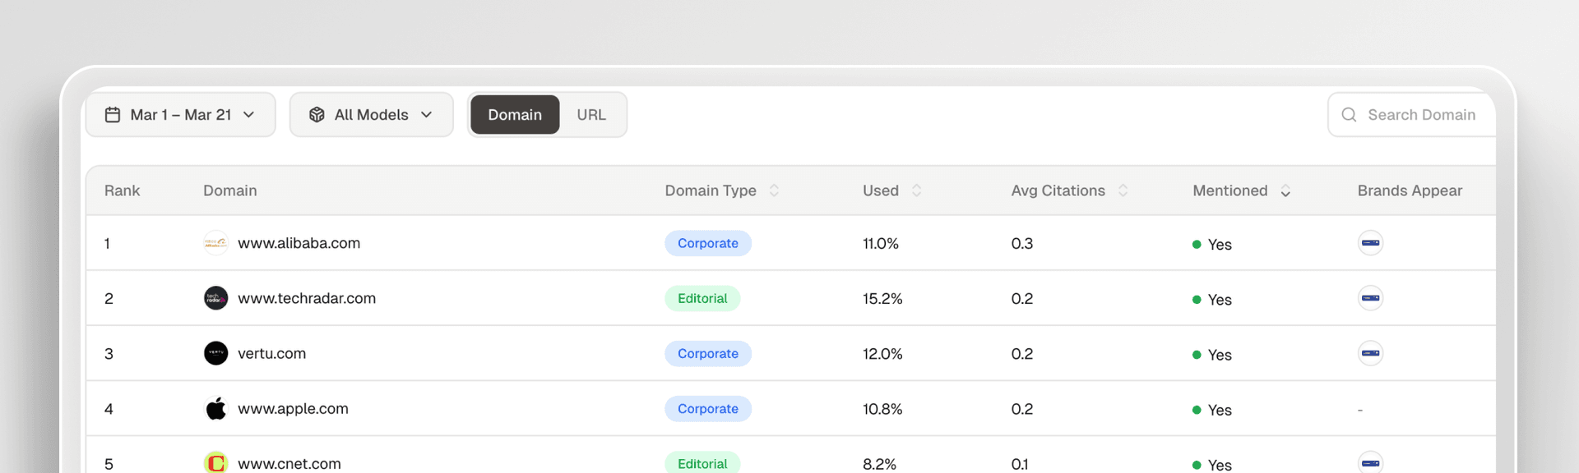The height and width of the screenshot is (473, 1579).
Task: Click brand icon in alibaba row
Action: tap(1370, 243)
